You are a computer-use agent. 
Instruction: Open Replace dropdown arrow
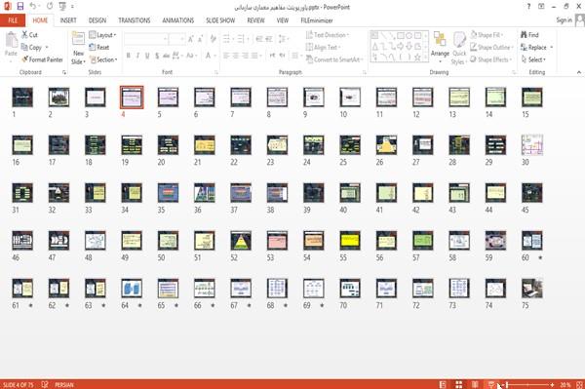[552, 48]
